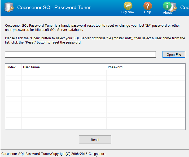Click the "Cocosenor SQL Password Tuner" banner title
Screen dimensions: 189x157
coord(54,7)
